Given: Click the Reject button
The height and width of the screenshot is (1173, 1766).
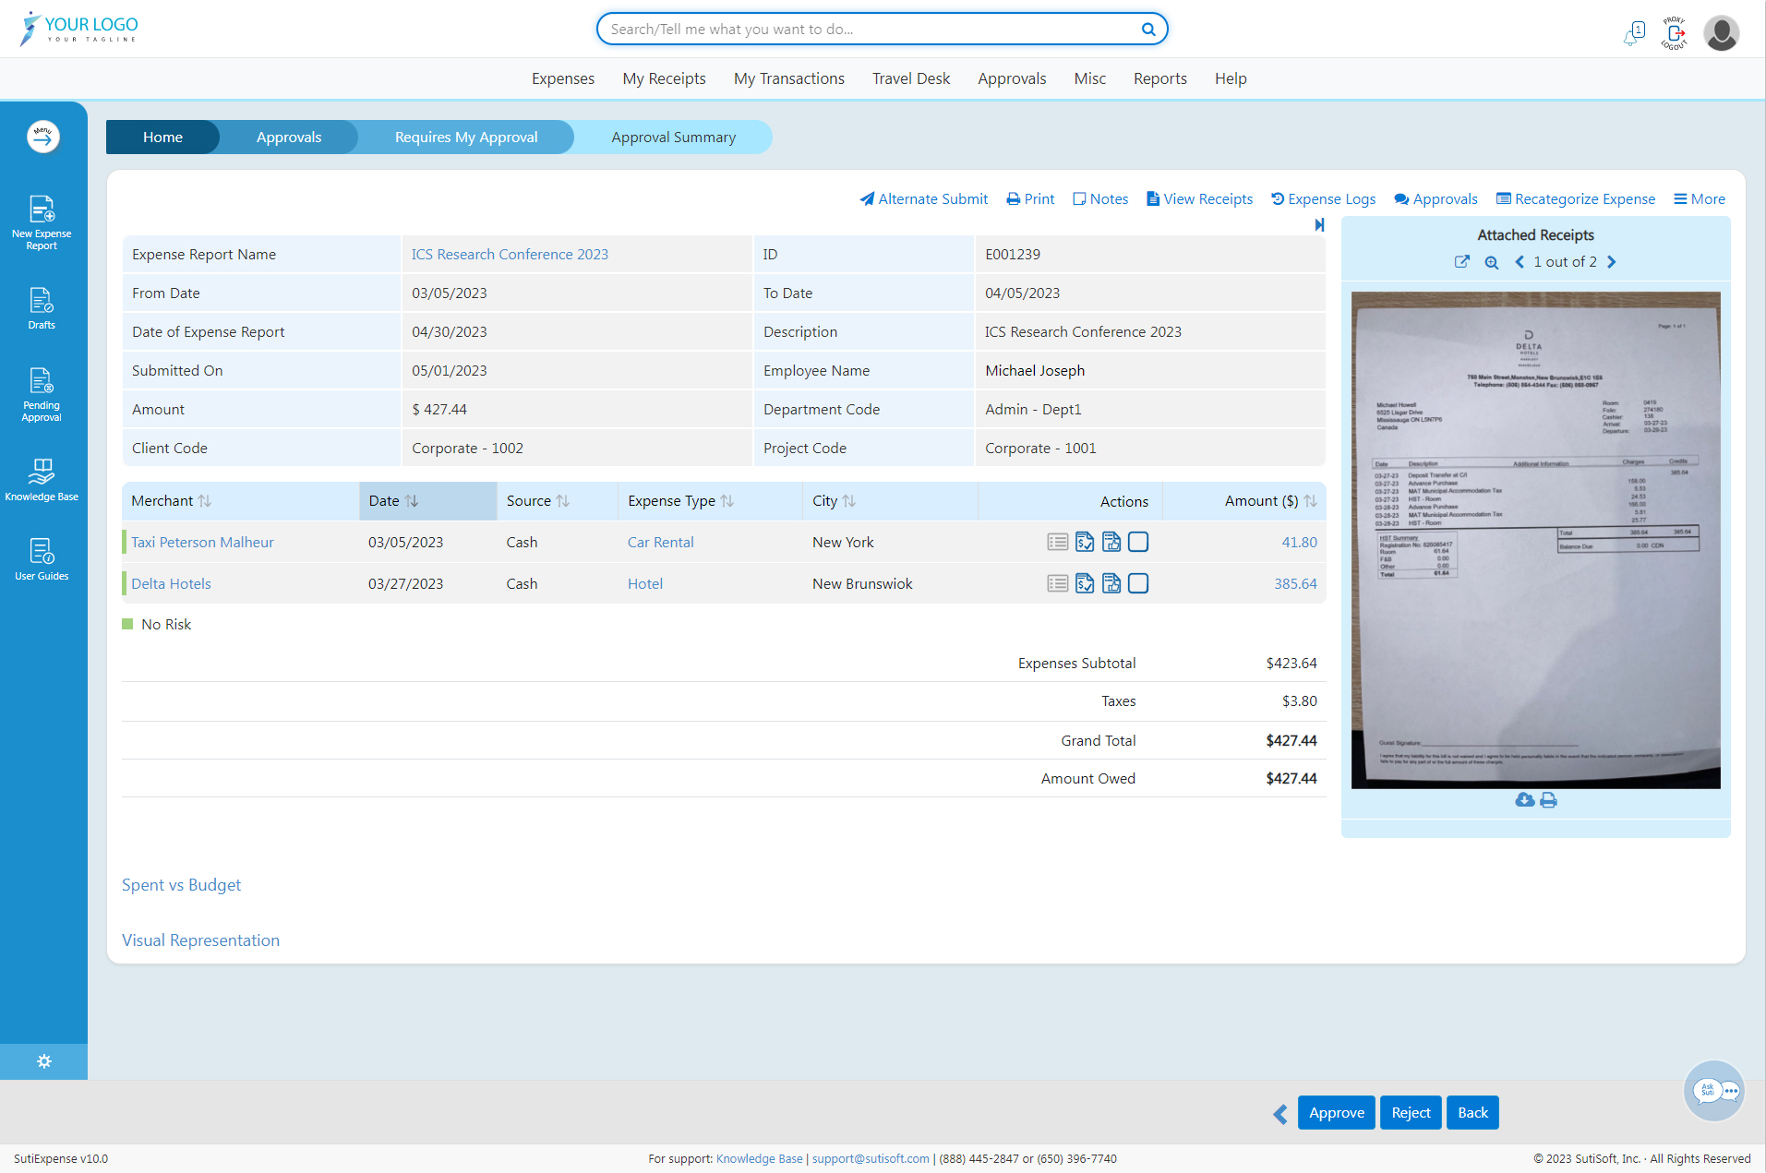Looking at the screenshot, I should coord(1411,1113).
